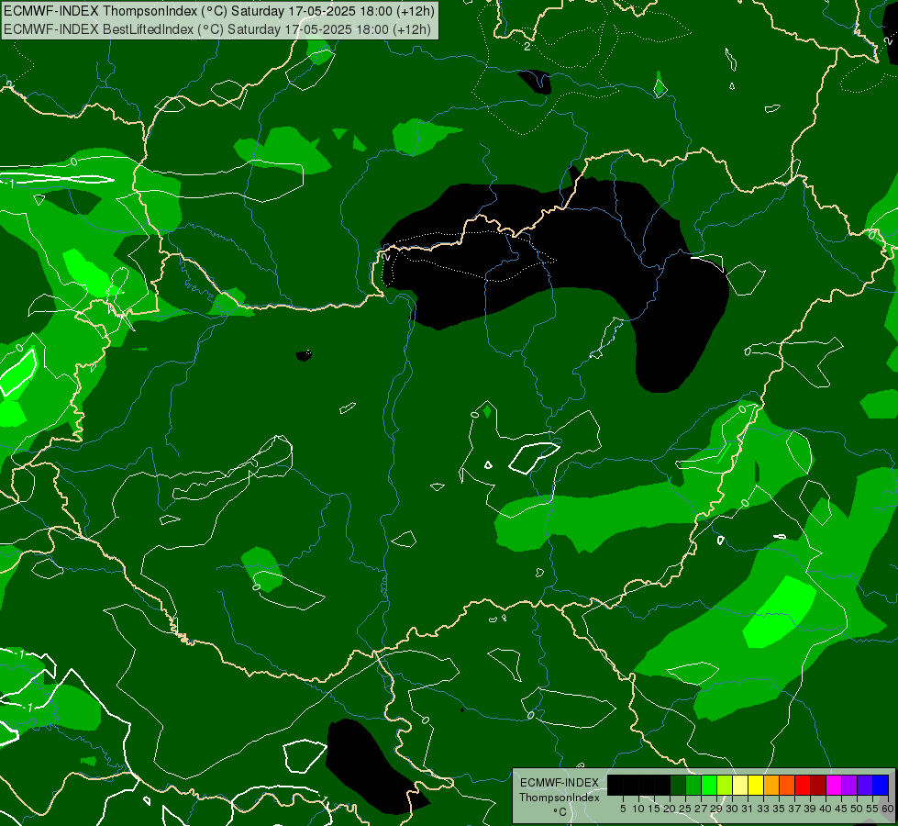Click the legend value 55
The width and height of the screenshot is (898, 826).
(x=872, y=809)
